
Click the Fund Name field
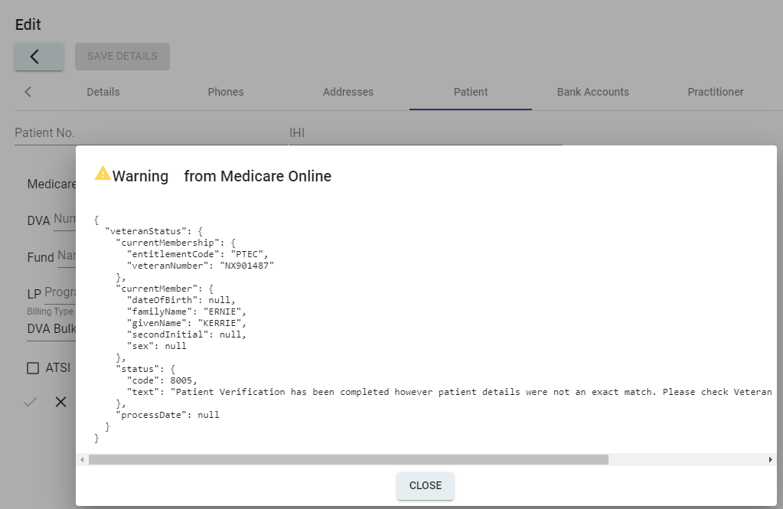(x=67, y=256)
